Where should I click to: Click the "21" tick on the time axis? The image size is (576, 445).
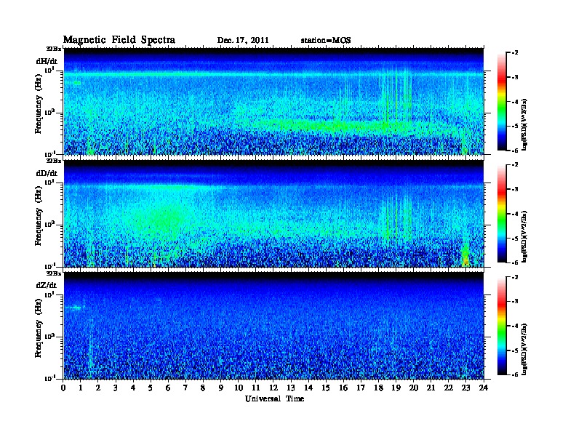[431, 388]
